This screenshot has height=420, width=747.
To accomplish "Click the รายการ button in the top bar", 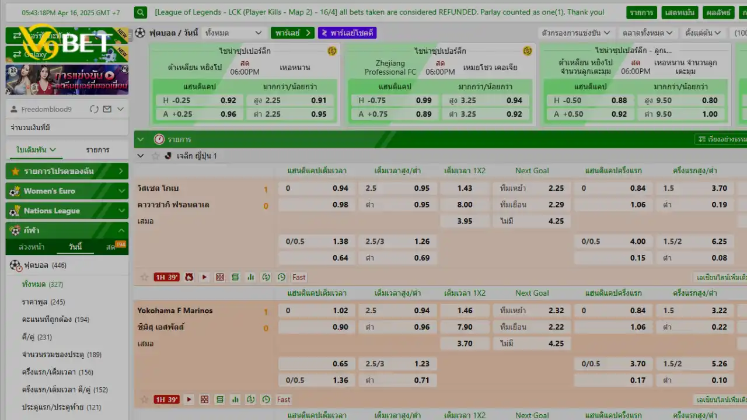I will pyautogui.click(x=641, y=12).
